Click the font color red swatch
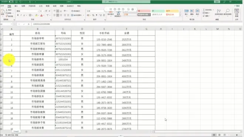This screenshot has width=244, height=137. pos(41,15)
